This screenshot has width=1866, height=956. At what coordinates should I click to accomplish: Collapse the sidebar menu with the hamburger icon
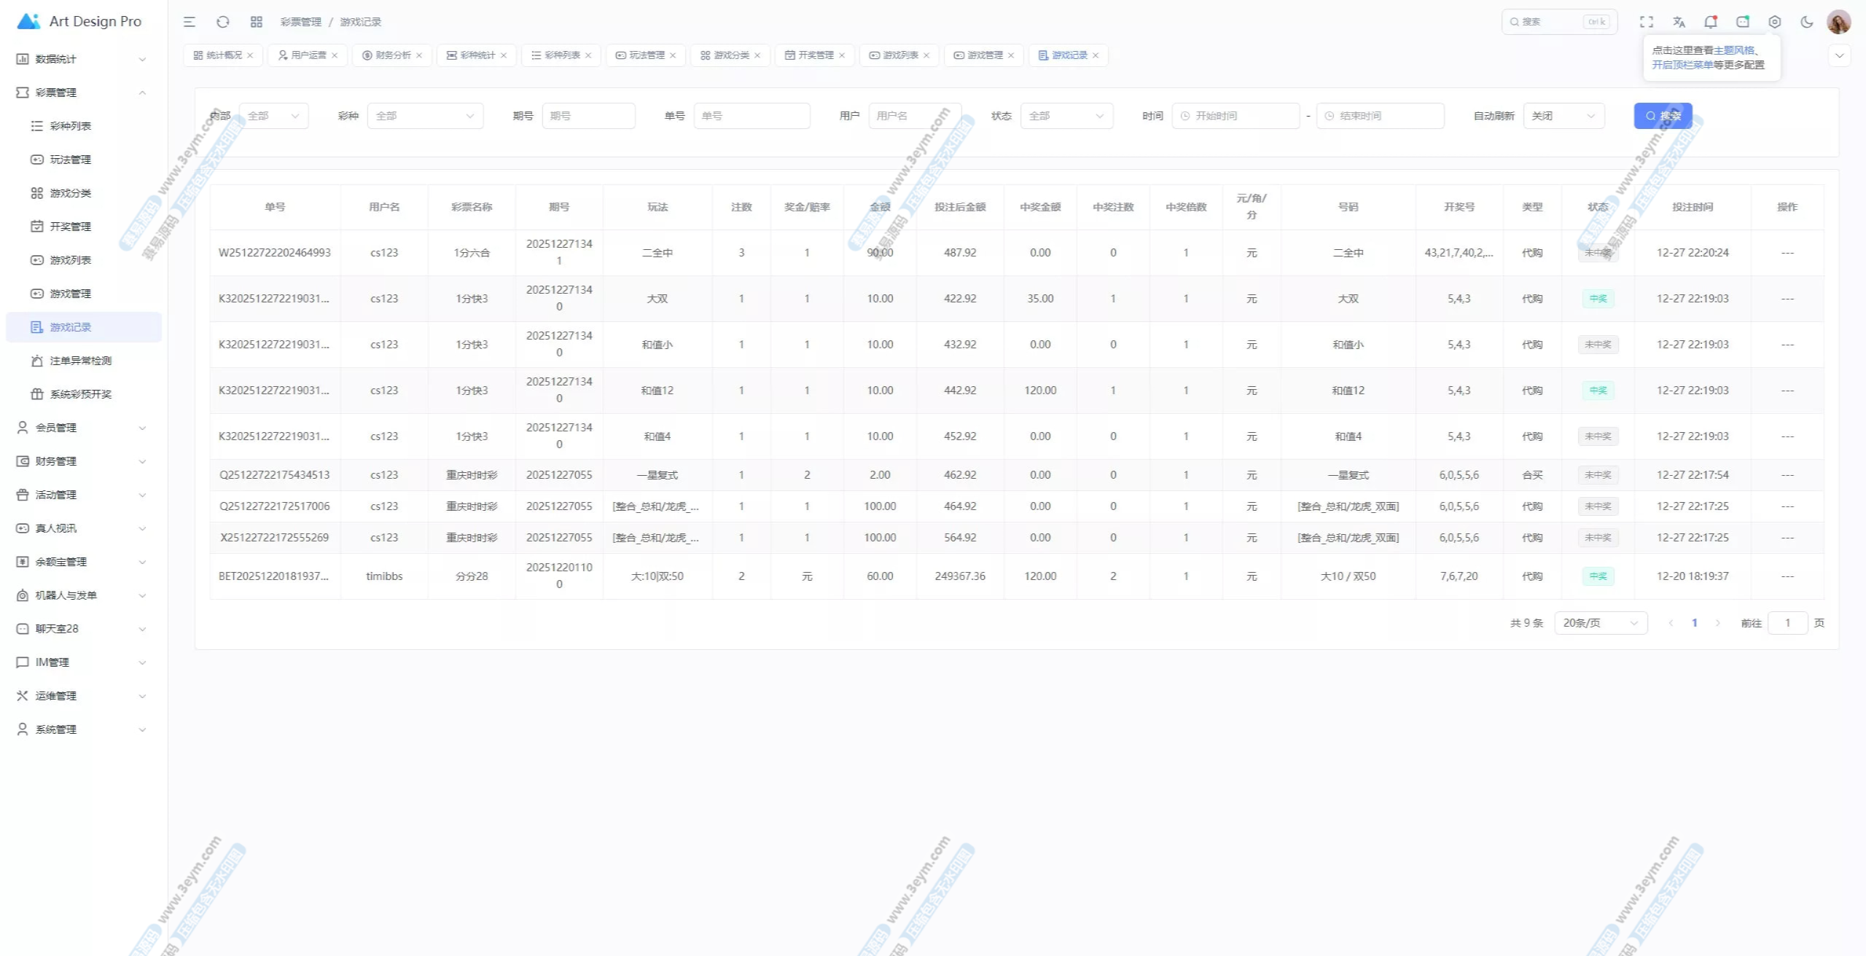tap(190, 22)
